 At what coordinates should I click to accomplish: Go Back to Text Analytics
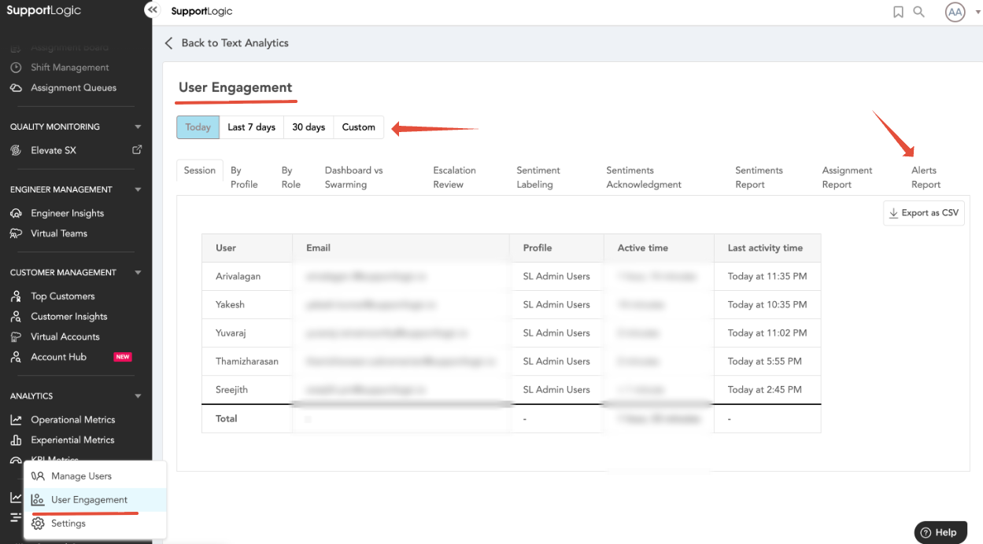tap(226, 43)
